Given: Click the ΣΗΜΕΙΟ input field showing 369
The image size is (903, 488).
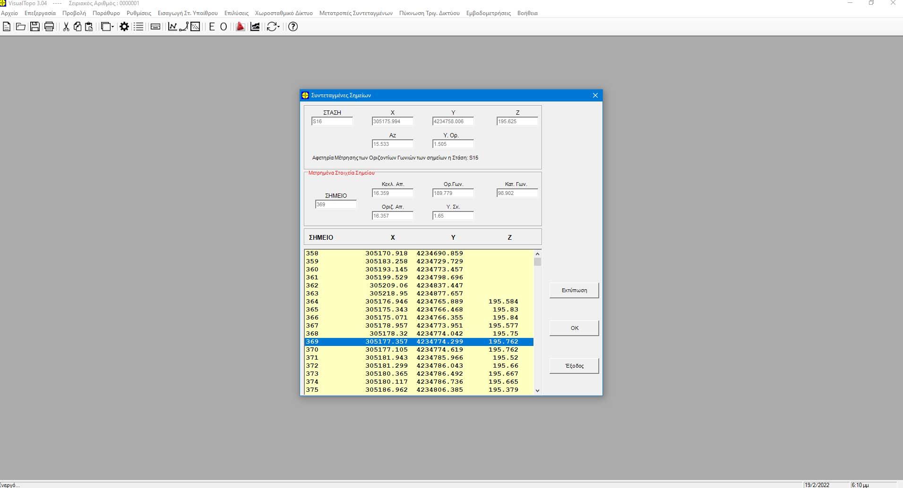Looking at the screenshot, I should pyautogui.click(x=335, y=204).
